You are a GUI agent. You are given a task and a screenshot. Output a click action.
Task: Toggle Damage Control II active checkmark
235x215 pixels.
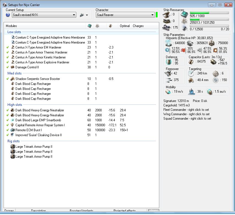click(x=7, y=67)
